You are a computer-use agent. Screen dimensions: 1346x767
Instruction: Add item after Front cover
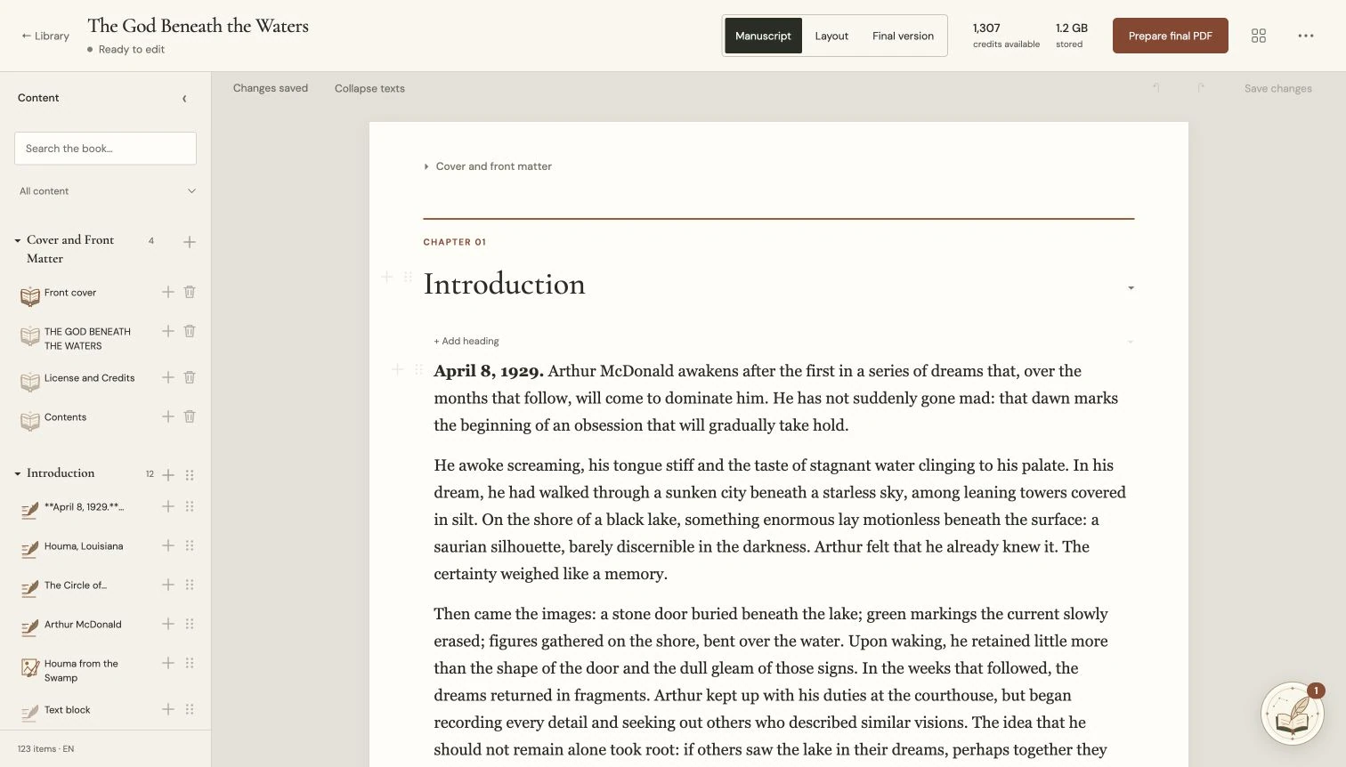168,292
